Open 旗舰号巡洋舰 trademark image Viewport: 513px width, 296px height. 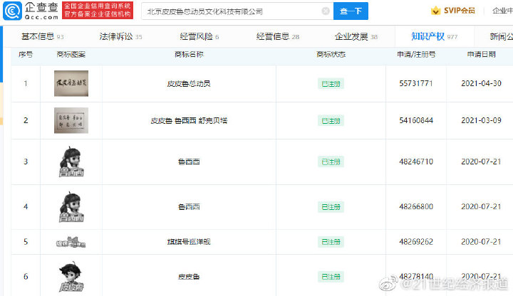coord(71,242)
